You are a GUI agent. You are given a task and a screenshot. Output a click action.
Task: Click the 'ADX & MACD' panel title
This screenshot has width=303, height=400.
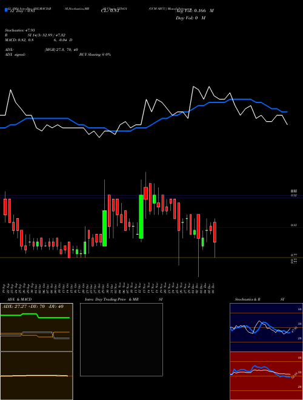[19, 299]
